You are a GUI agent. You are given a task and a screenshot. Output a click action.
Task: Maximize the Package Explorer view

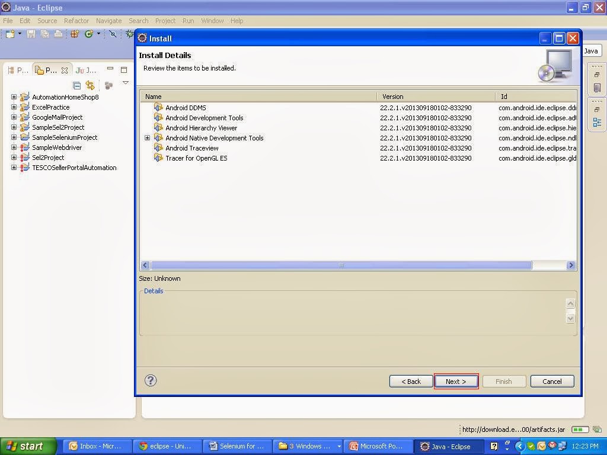pos(124,70)
